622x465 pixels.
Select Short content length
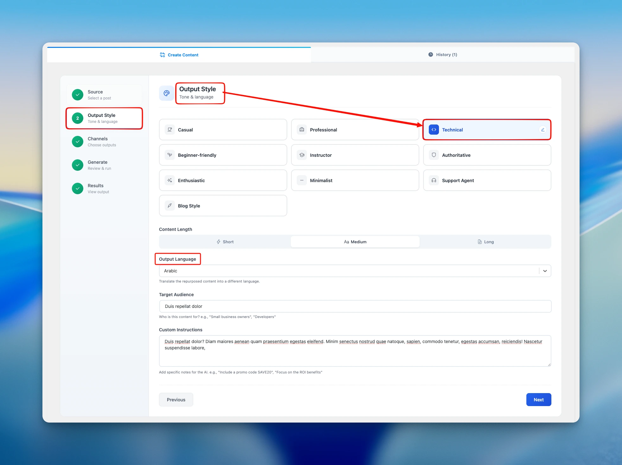(225, 242)
